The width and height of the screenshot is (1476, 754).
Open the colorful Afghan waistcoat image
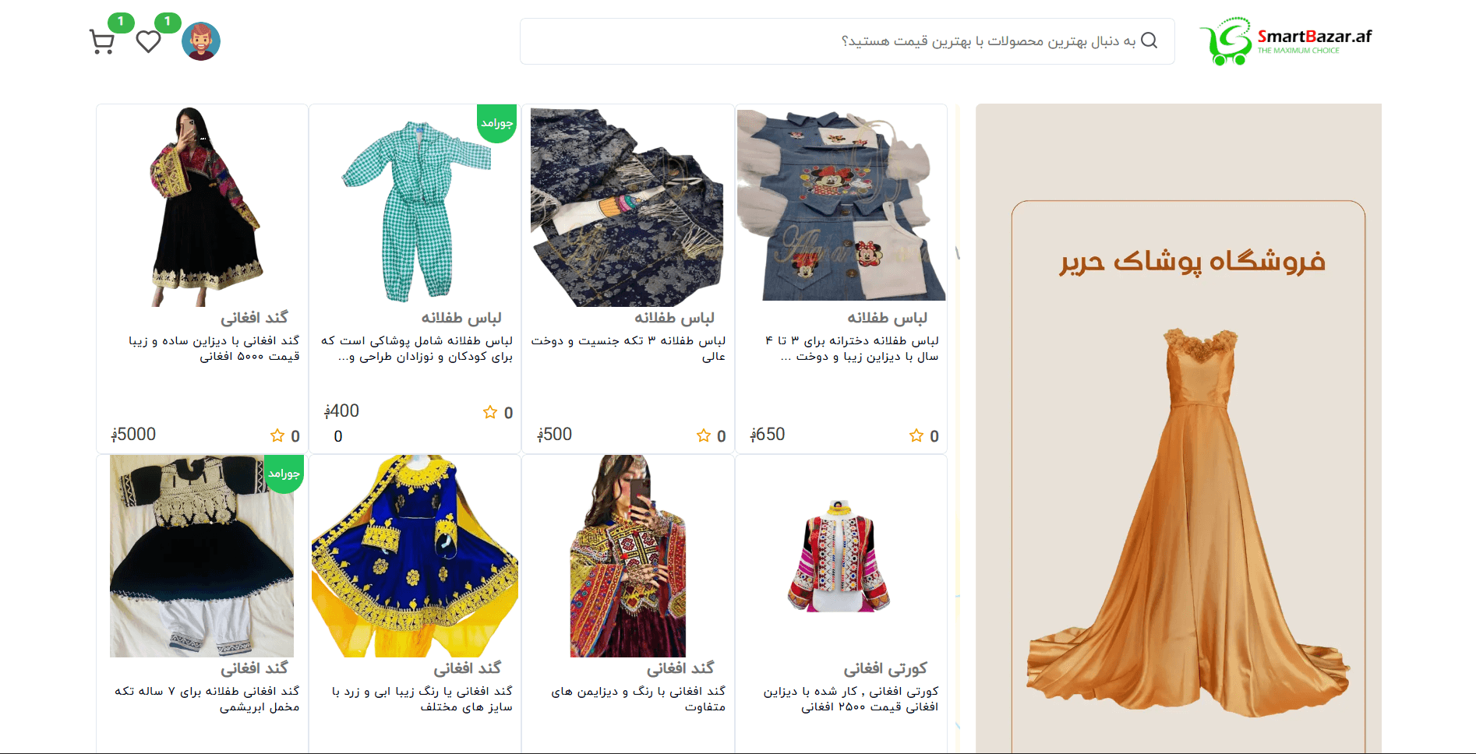click(840, 556)
